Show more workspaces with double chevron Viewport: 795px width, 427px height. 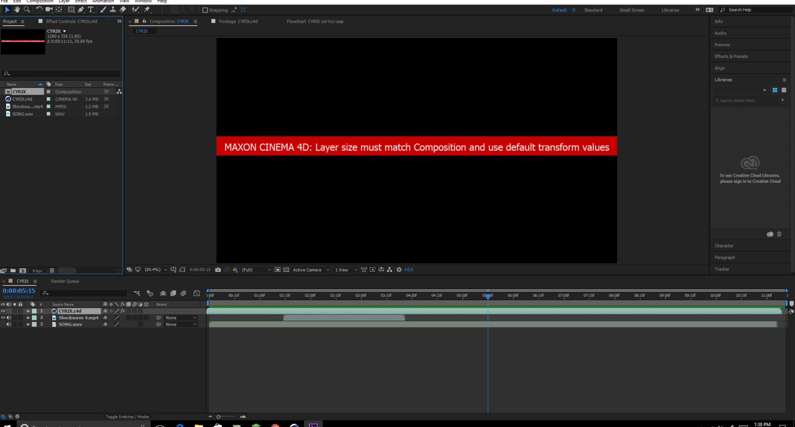point(697,10)
